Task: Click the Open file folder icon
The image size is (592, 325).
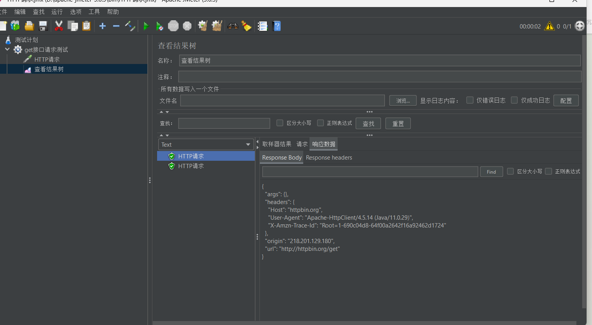Action: click(x=29, y=26)
